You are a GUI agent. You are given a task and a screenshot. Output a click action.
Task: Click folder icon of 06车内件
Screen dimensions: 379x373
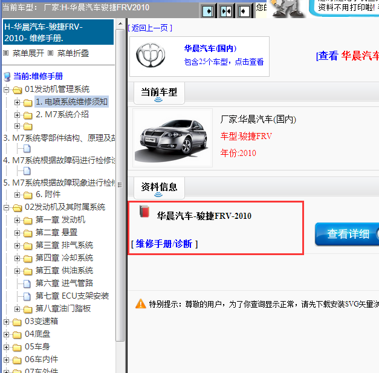point(17,360)
